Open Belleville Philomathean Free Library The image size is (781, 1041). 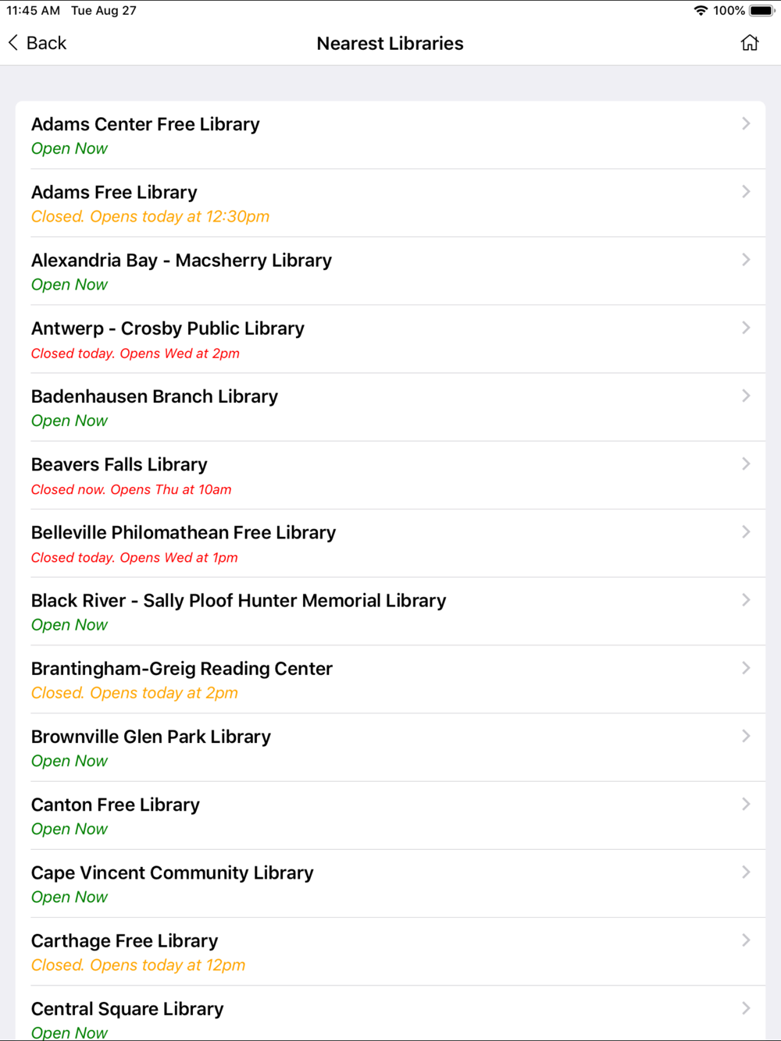390,543
